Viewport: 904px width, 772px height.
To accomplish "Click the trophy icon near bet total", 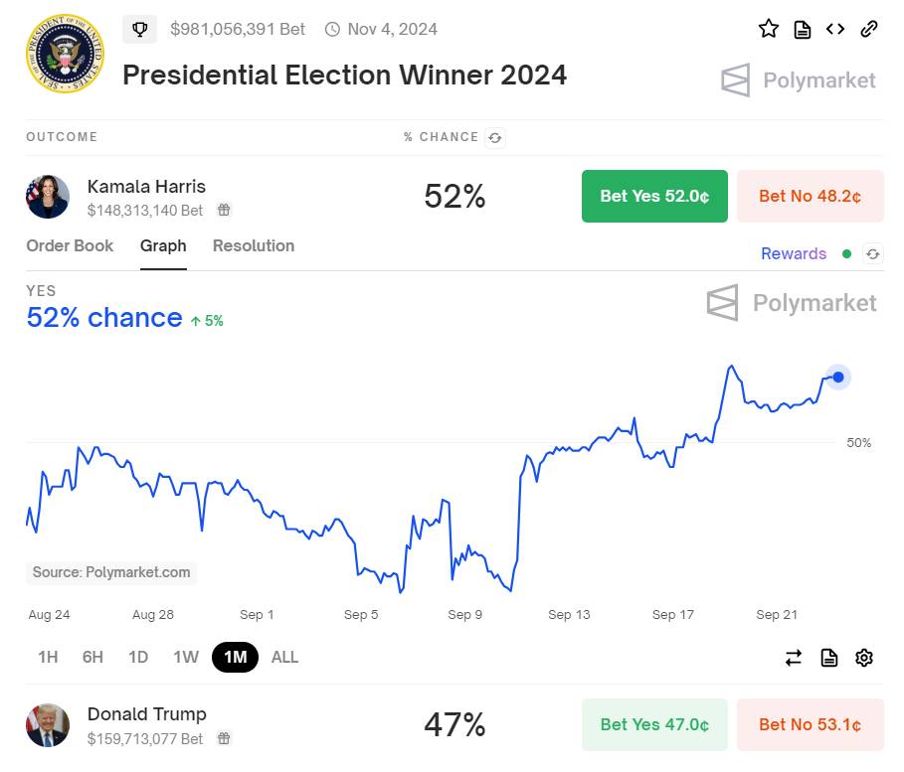I will click(139, 29).
